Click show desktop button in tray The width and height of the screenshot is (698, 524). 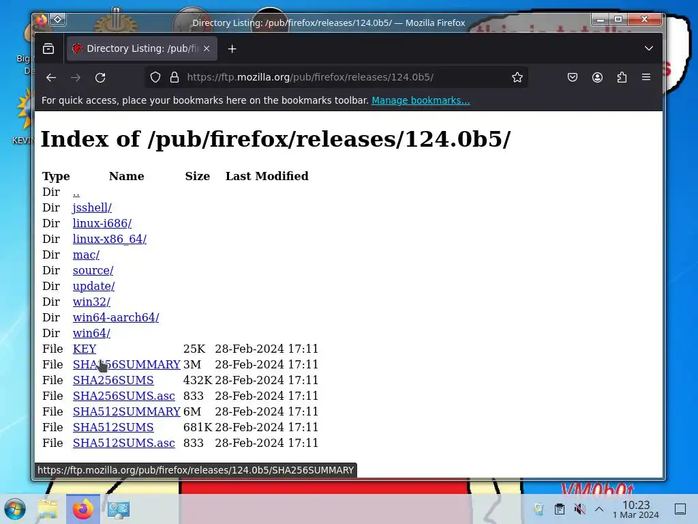pyautogui.click(x=680, y=509)
